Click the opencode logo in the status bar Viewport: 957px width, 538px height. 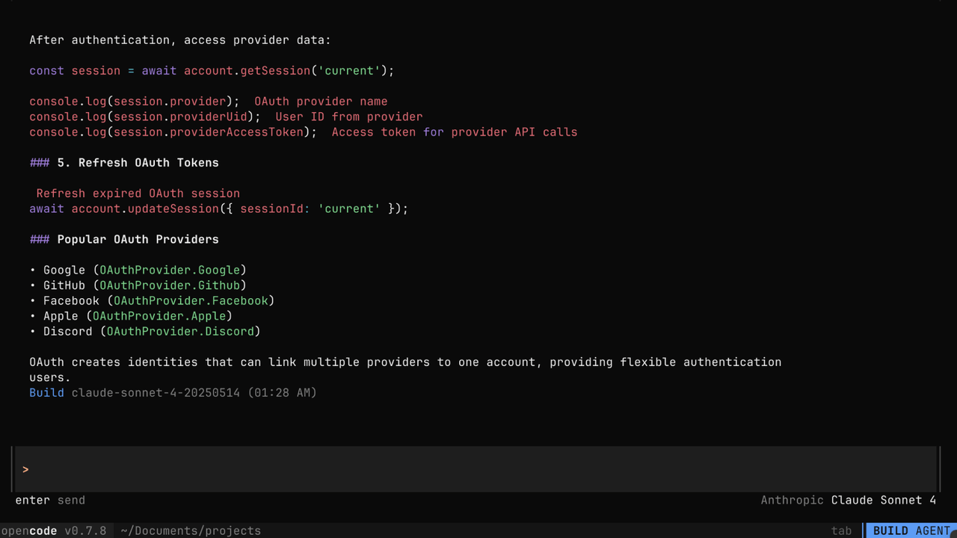click(x=29, y=531)
